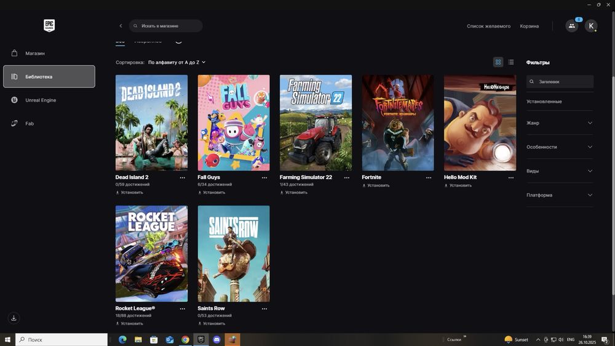Open Список желаемого wishlist
Viewport: 615px width, 346px height.
[488, 26]
